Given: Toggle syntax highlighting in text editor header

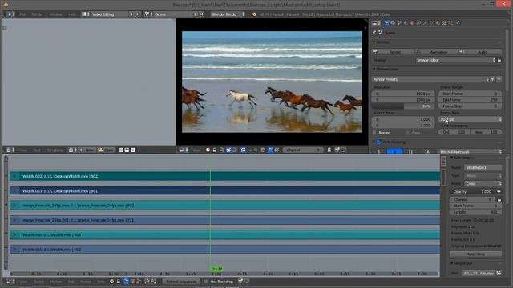Looking at the screenshot, I should pyautogui.click(x=133, y=150).
